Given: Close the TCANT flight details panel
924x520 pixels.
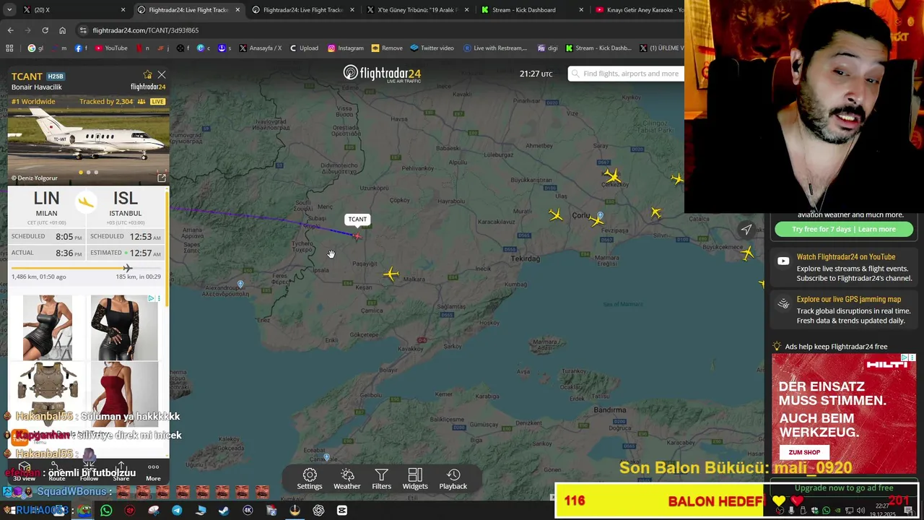Looking at the screenshot, I should (x=162, y=75).
